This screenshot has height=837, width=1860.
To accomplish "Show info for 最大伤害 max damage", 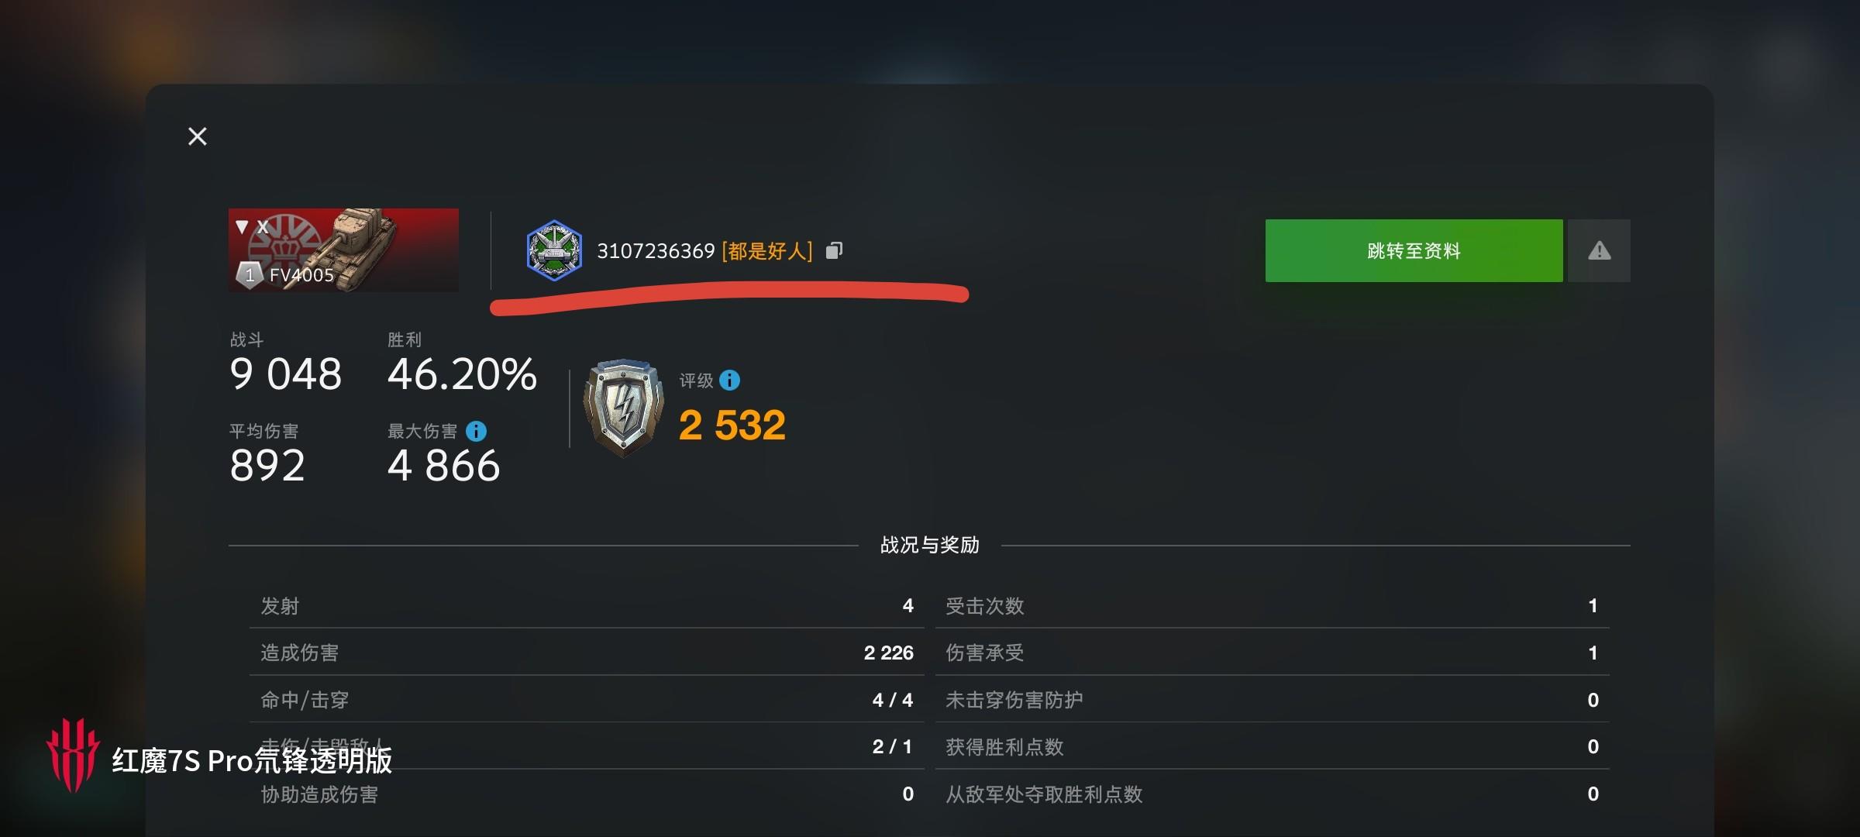I will tap(477, 431).
